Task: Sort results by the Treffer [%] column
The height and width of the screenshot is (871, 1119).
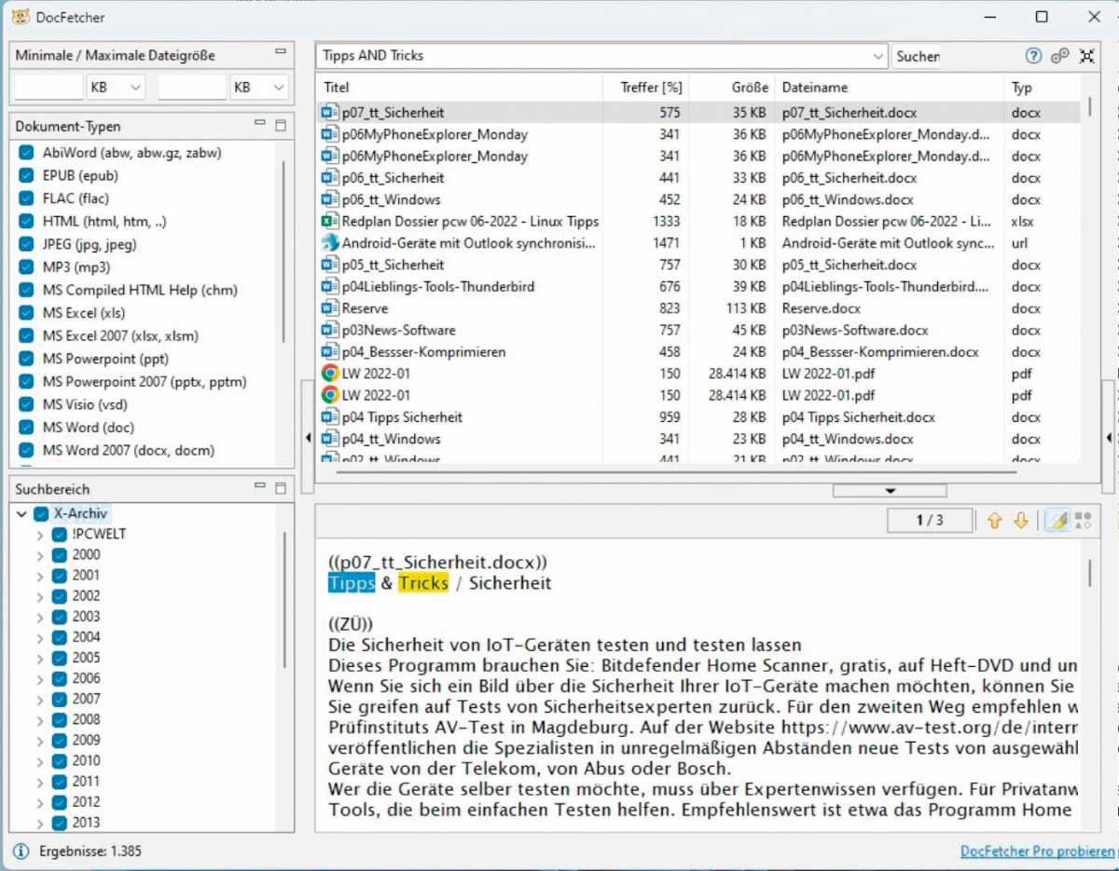Action: pyautogui.click(x=651, y=88)
